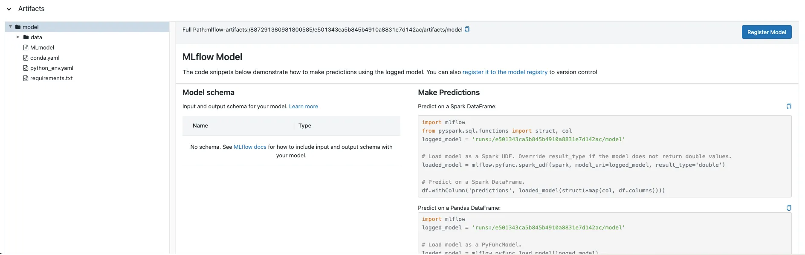The width and height of the screenshot is (805, 255).
Task: Click the MLflow Model heading
Action: pos(212,57)
